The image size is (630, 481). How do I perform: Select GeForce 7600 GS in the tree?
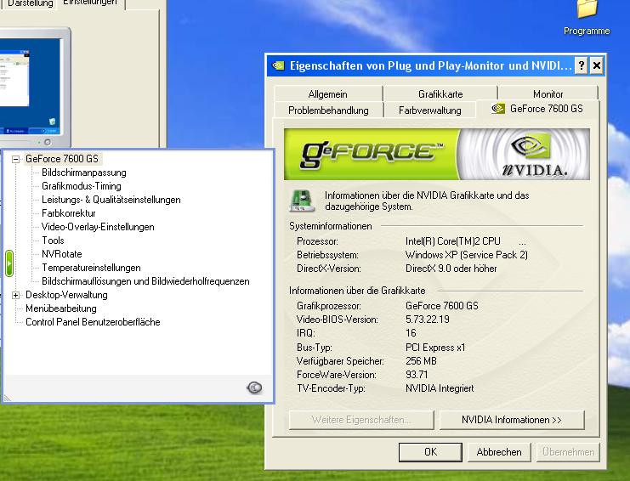pyautogui.click(x=62, y=159)
